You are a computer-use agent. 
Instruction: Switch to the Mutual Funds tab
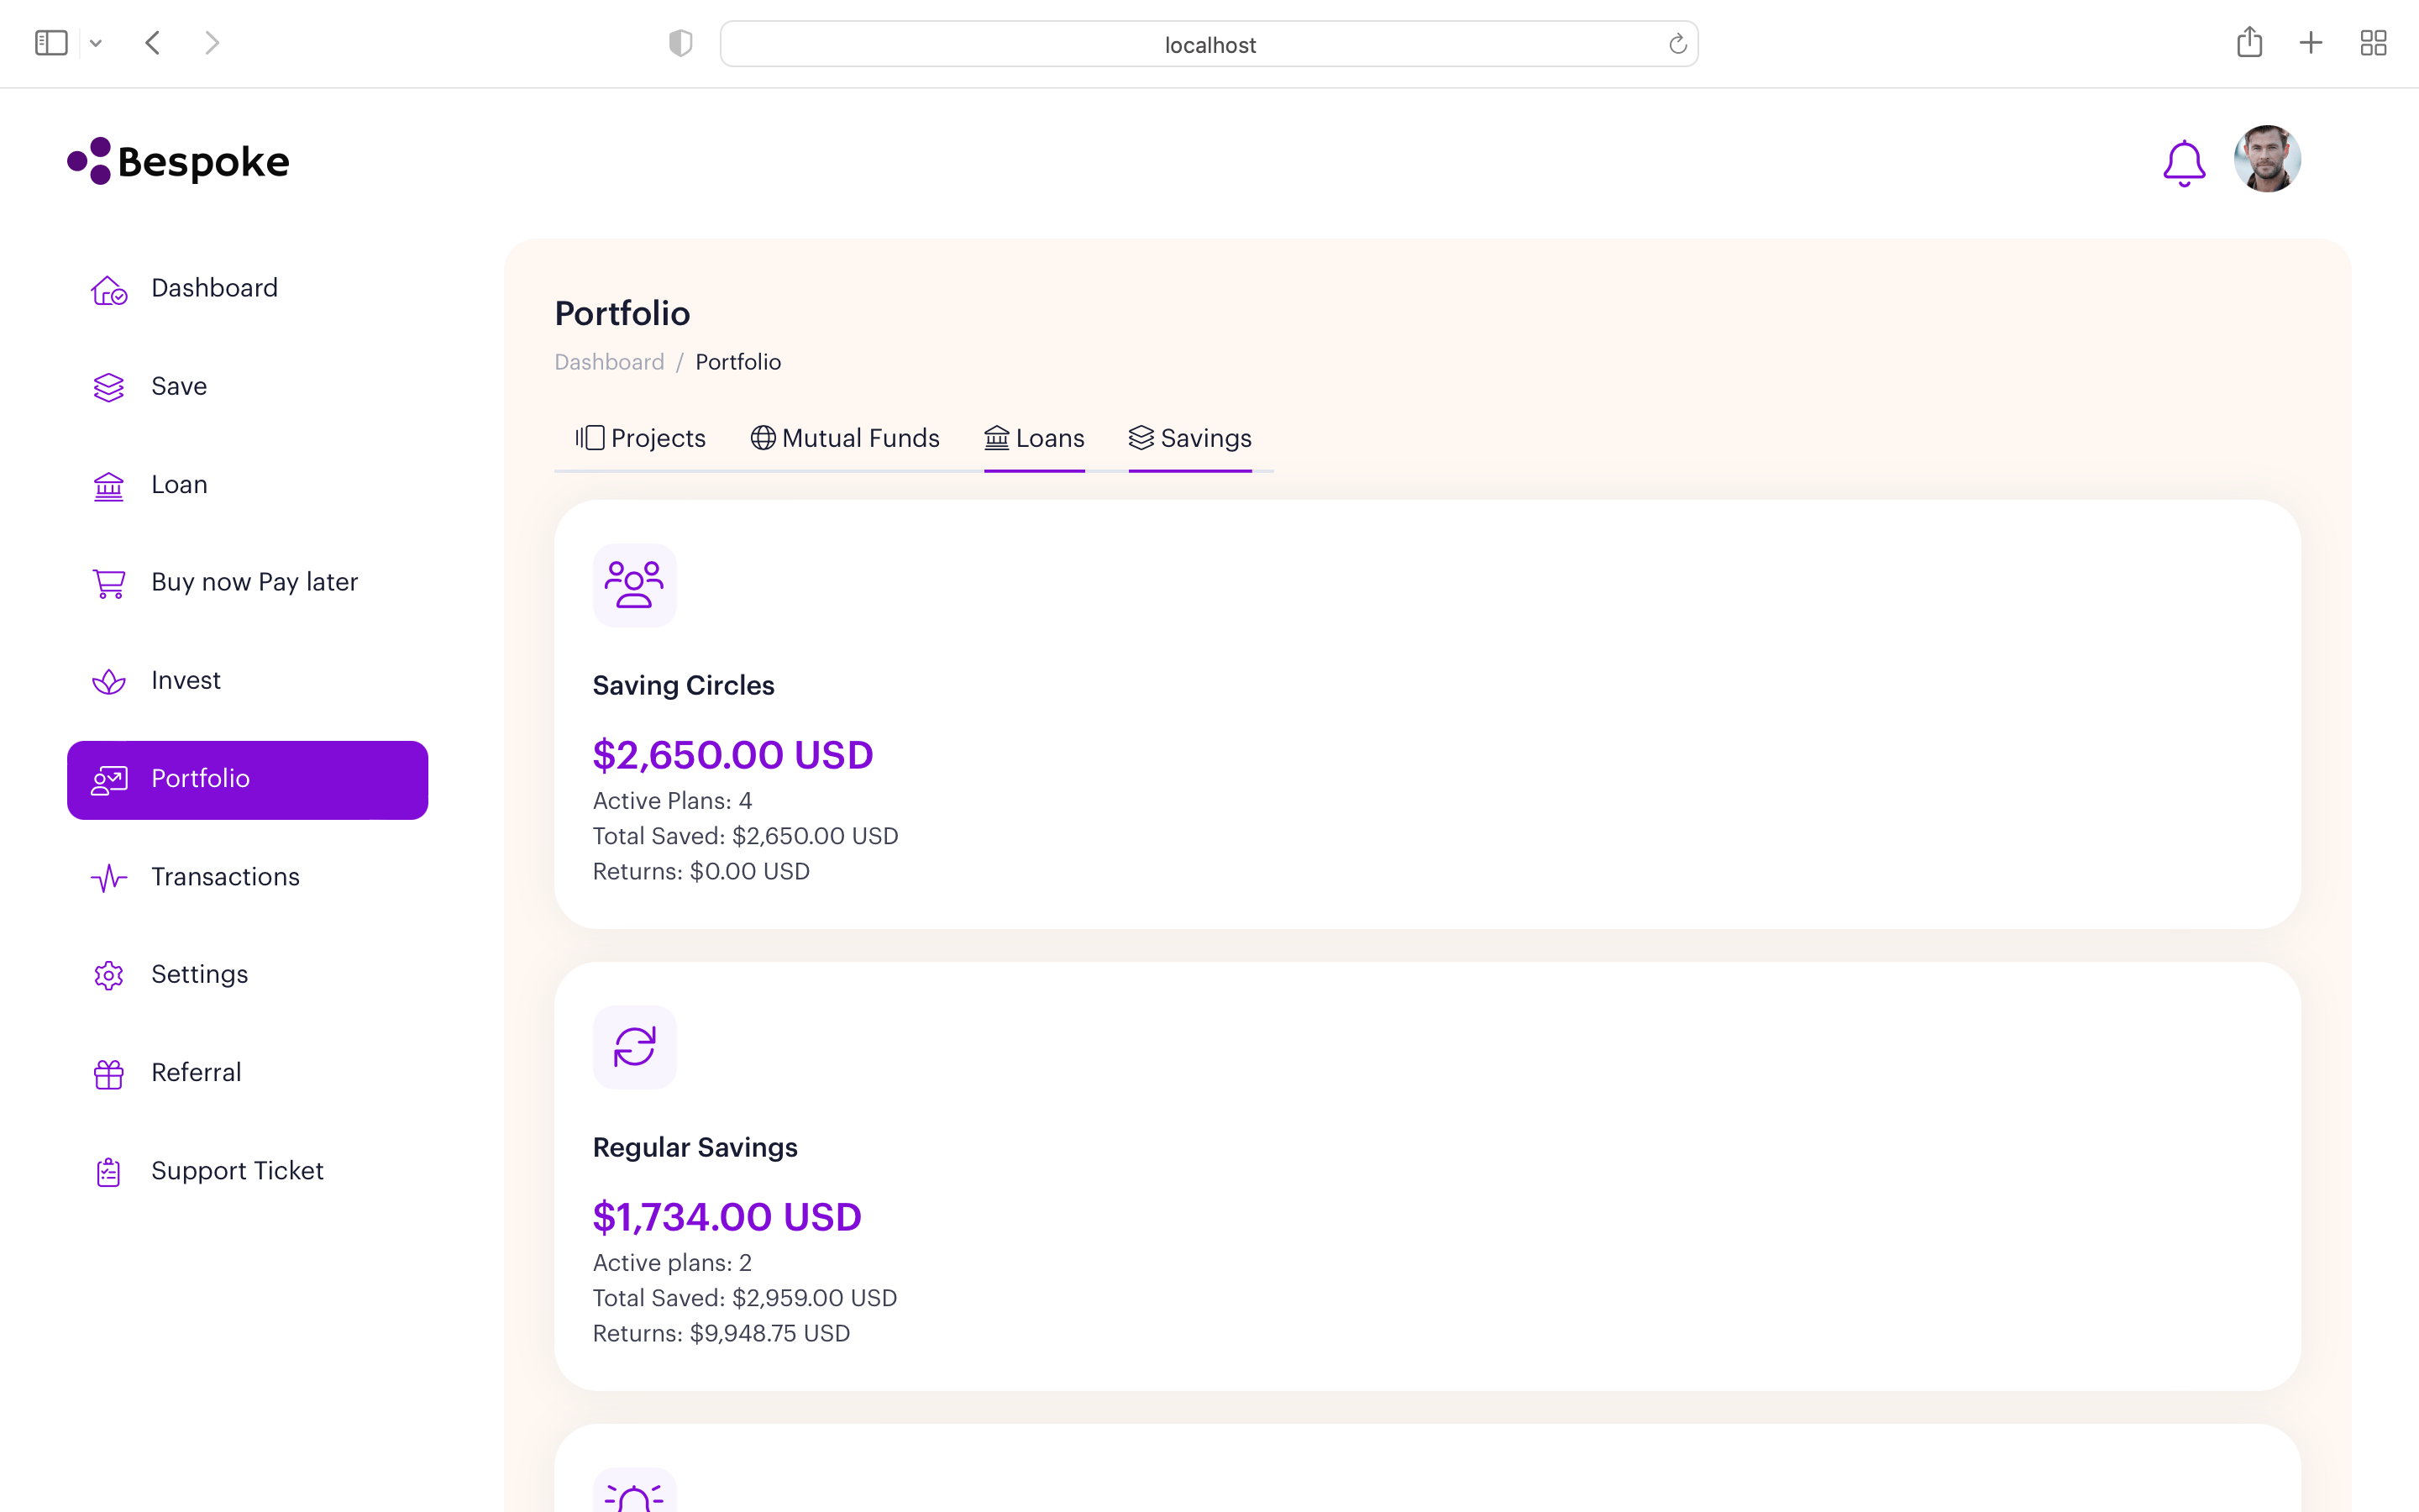tap(845, 438)
